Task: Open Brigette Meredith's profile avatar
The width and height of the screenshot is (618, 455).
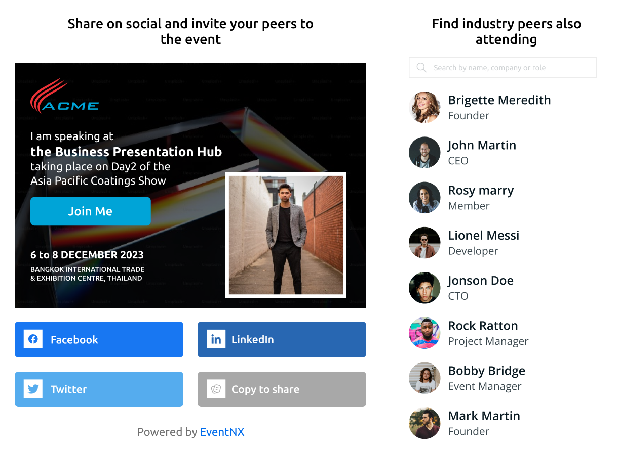Action: coord(424,107)
